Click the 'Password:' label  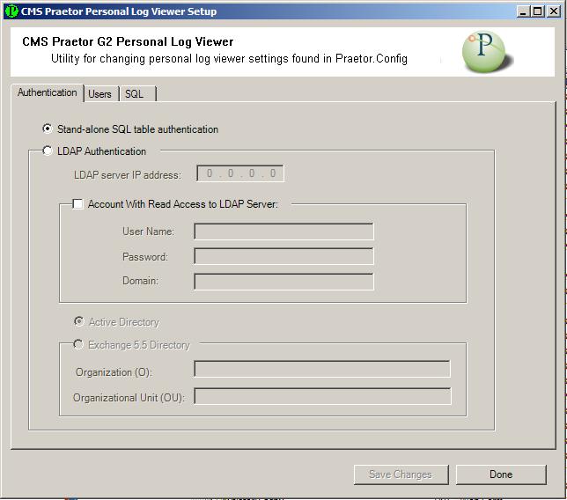point(145,257)
